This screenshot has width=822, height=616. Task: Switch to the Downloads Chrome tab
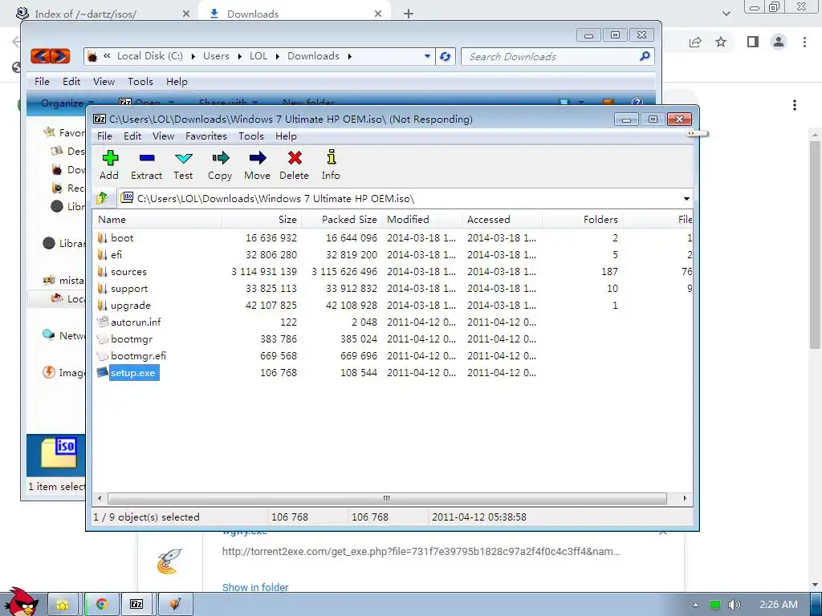(x=295, y=14)
